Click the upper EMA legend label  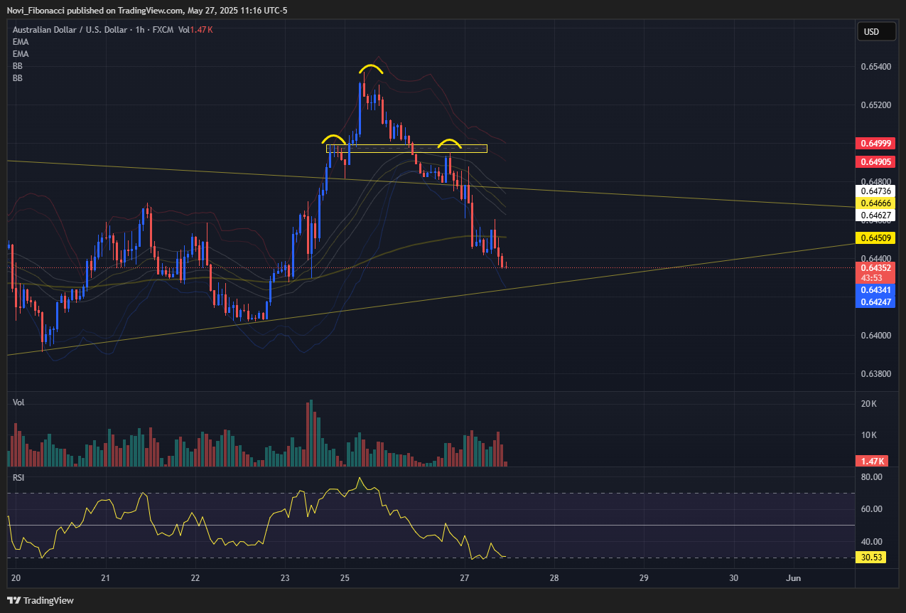click(x=21, y=42)
